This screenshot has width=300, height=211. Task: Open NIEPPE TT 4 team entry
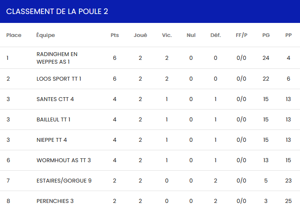pos(52,140)
